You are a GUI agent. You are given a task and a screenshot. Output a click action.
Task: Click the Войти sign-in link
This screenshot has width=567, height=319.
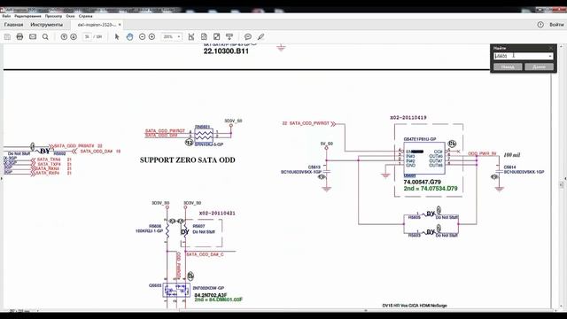(556, 25)
